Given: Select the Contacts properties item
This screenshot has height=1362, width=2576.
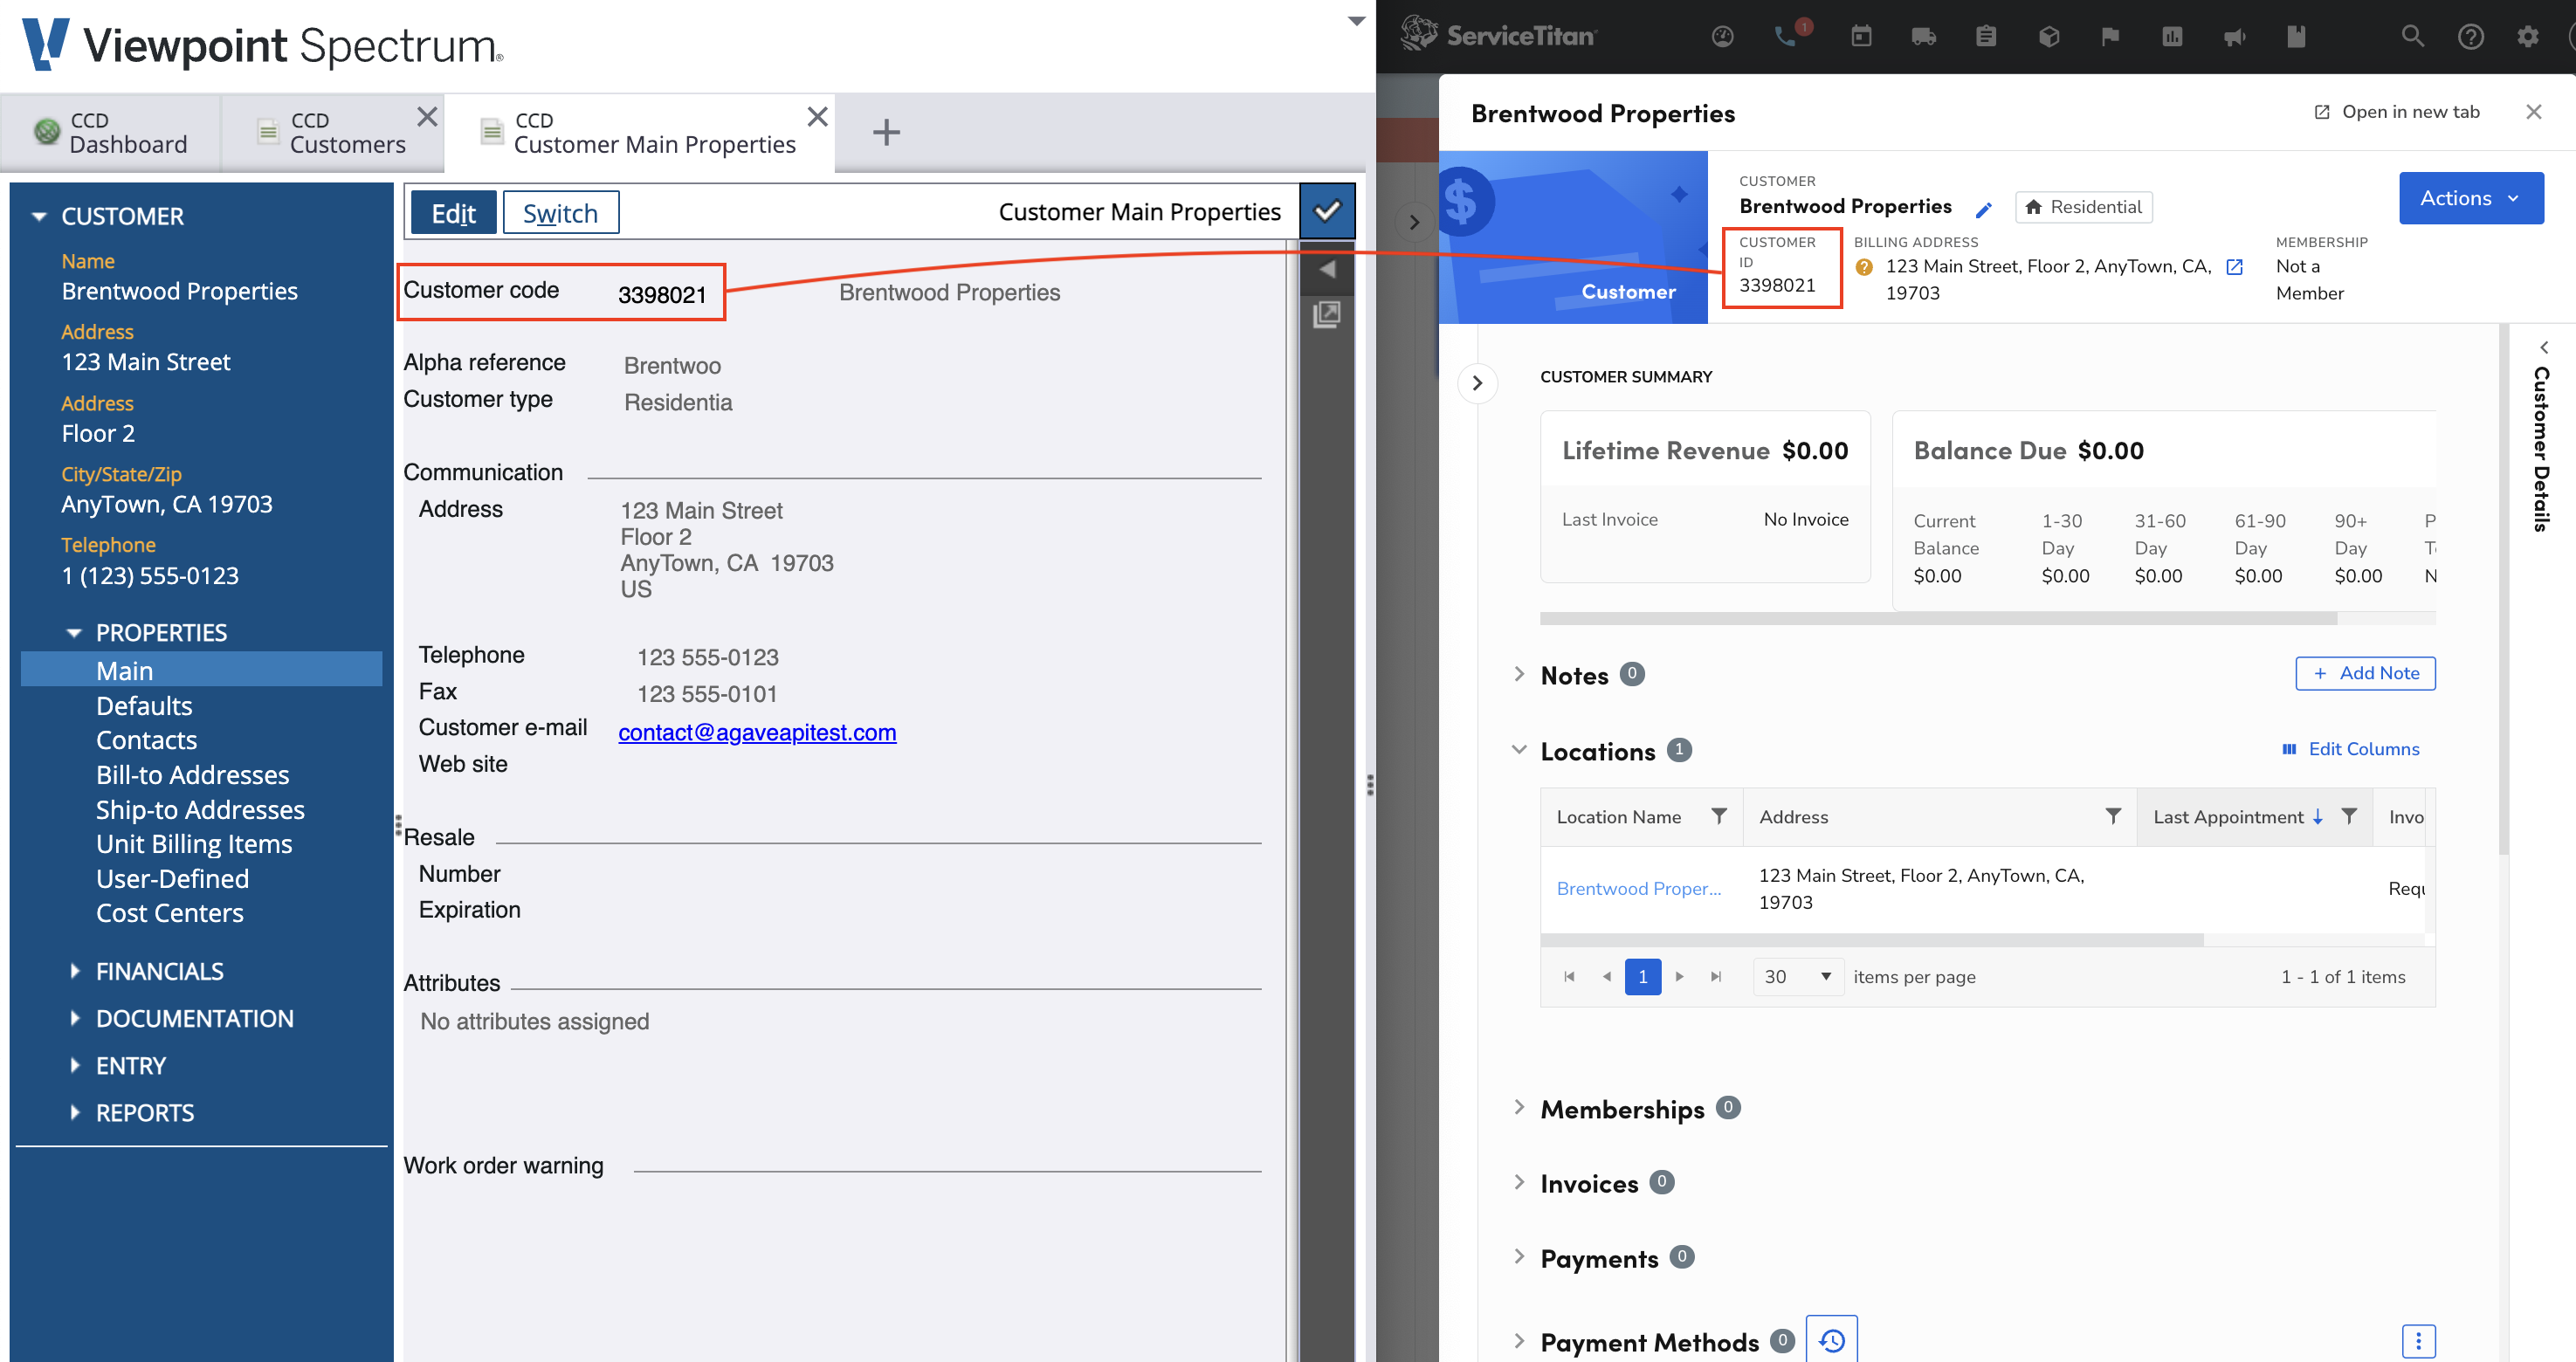Looking at the screenshot, I should point(146,740).
